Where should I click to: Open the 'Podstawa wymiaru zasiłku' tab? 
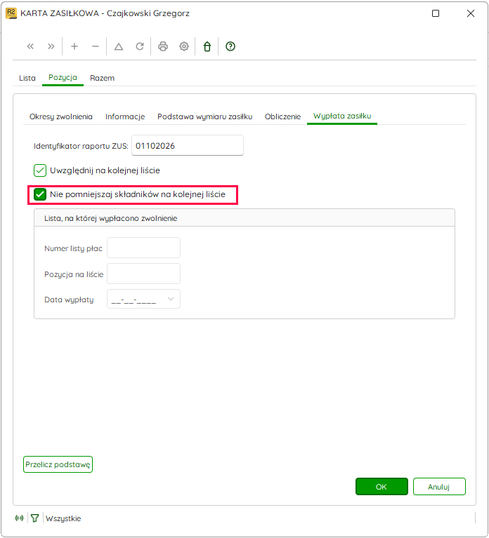tap(205, 116)
